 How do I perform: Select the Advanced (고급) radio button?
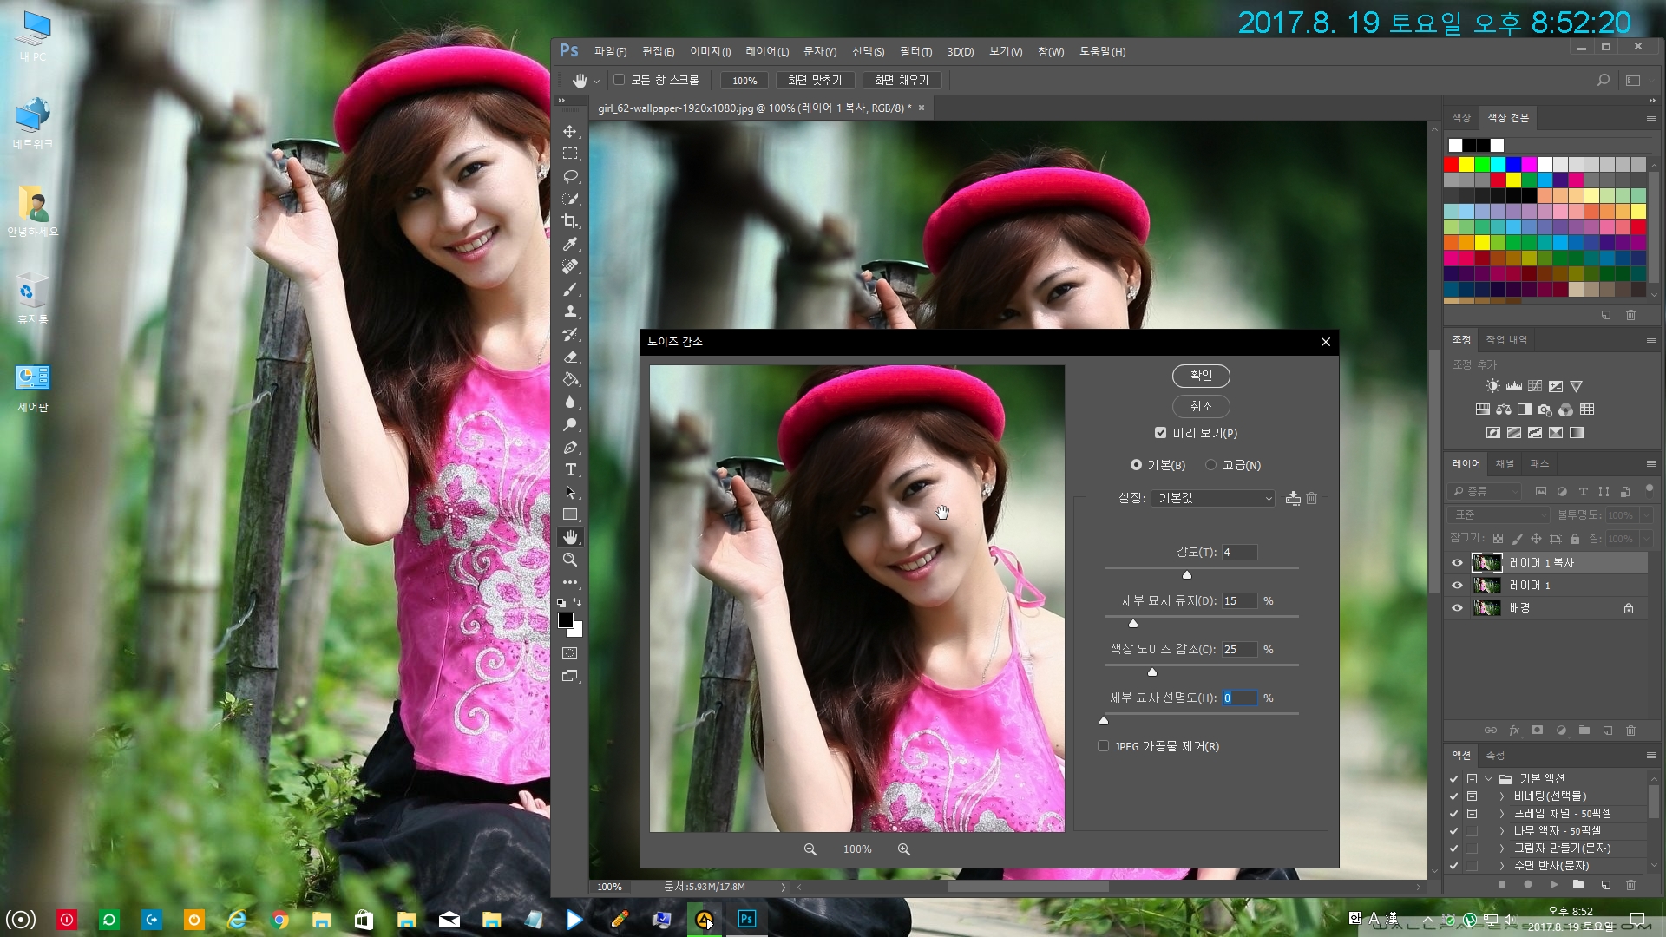pos(1210,465)
